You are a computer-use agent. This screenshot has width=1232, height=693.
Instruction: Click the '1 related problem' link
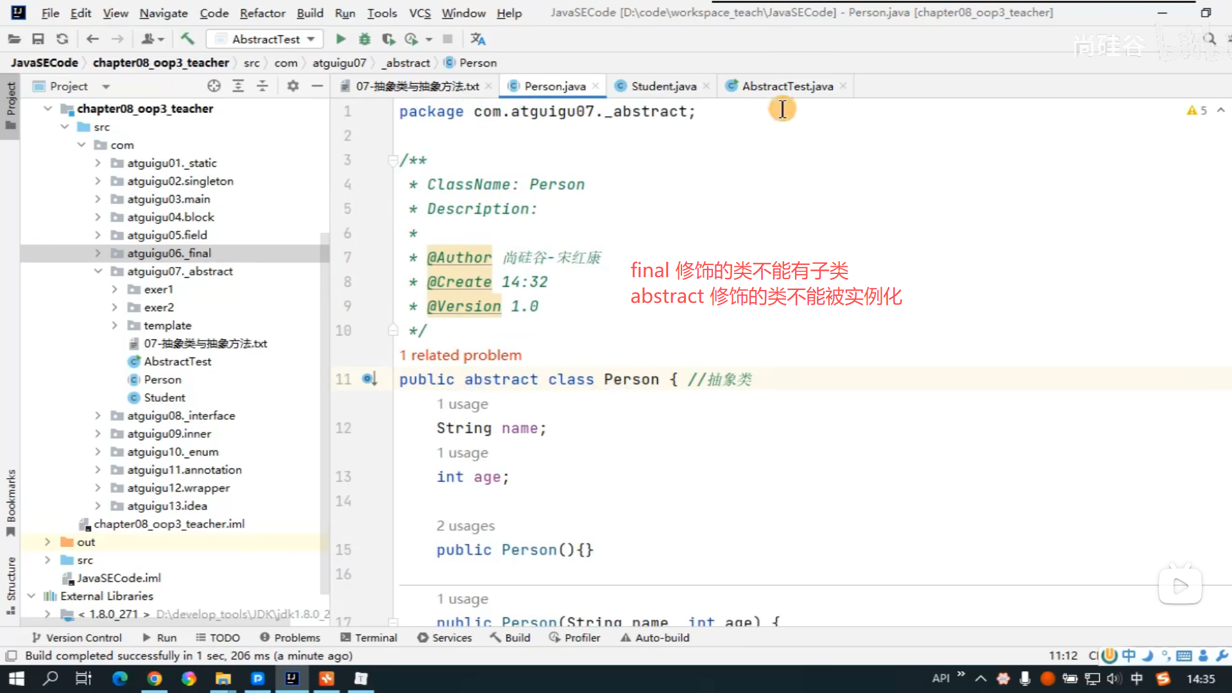click(460, 355)
